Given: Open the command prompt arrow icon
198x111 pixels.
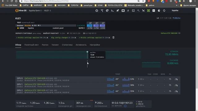Looking at the screenshot, I should tap(112, 10).
